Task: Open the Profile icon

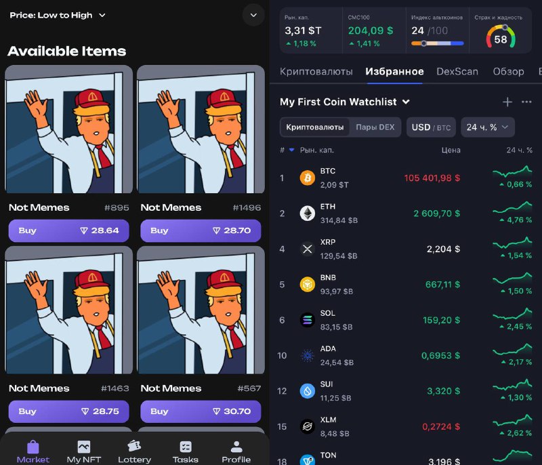Action: 236,447
